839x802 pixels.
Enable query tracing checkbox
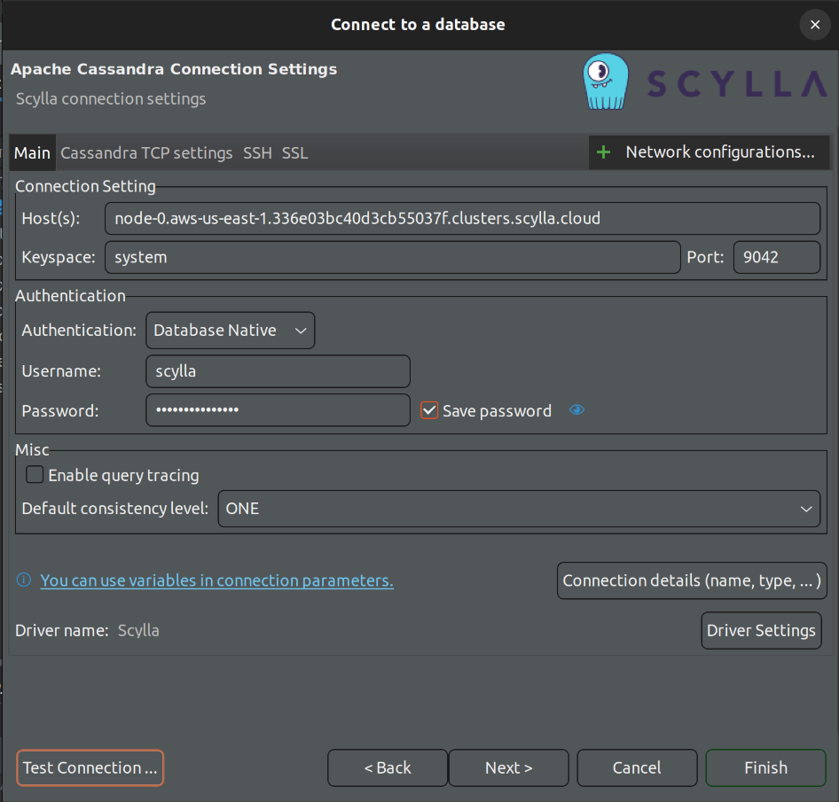pos(35,475)
